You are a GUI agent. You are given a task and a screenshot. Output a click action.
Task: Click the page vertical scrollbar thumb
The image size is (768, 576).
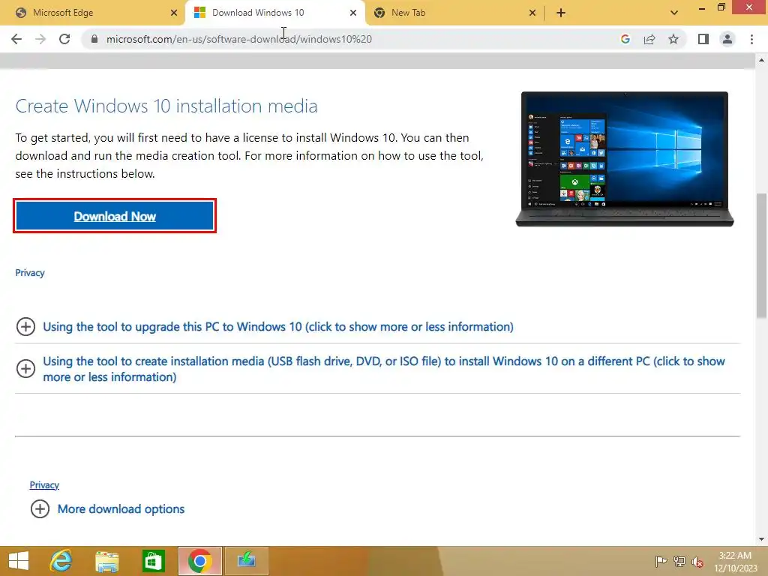pyautogui.click(x=761, y=256)
